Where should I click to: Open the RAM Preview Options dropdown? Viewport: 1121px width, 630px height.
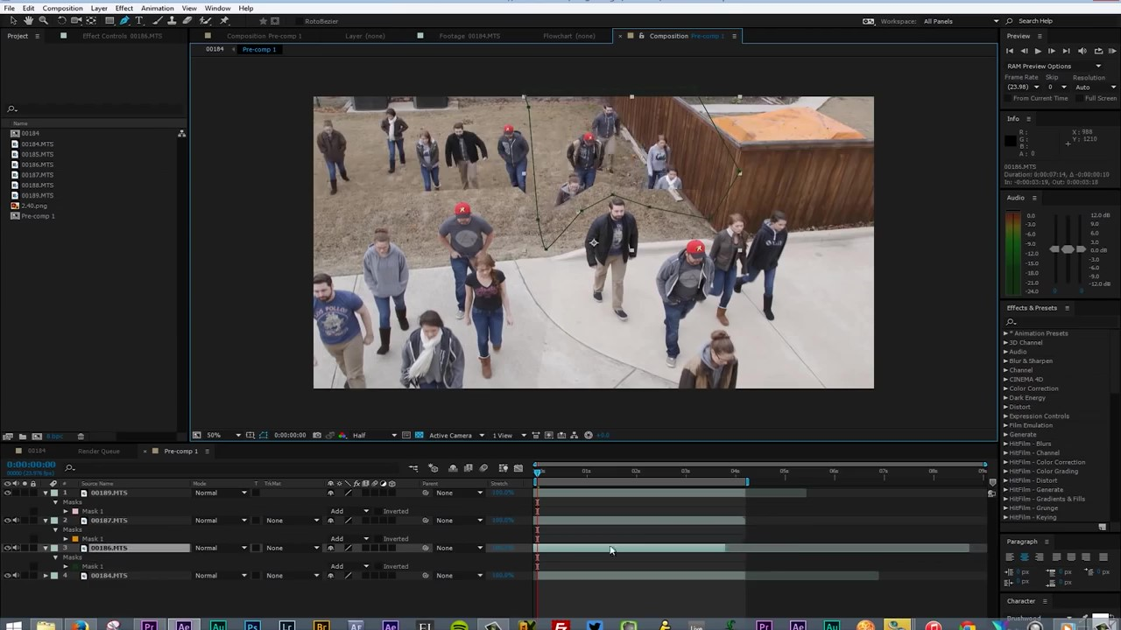click(1098, 66)
